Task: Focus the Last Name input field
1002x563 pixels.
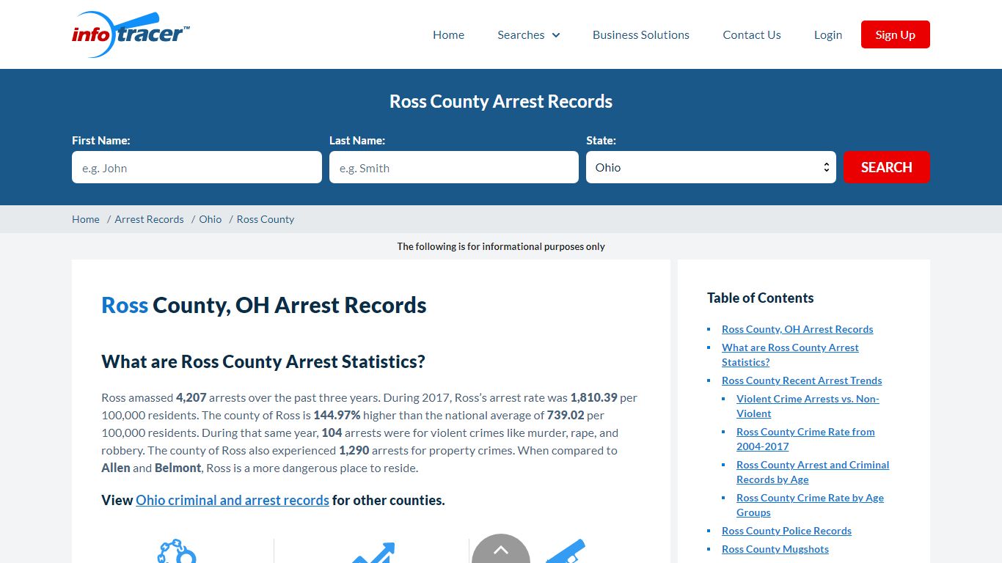Action: tap(454, 167)
